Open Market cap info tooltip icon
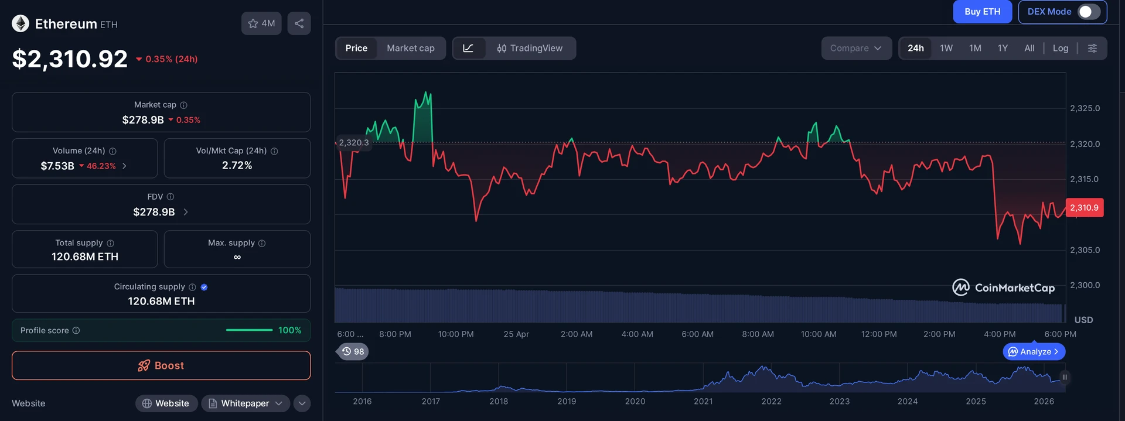The width and height of the screenshot is (1125, 421). pyautogui.click(x=183, y=105)
